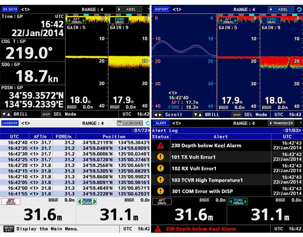Click warning icon for 103 TCVR High Temperature1
This screenshot has width=303, height=237.
[x=160, y=180]
